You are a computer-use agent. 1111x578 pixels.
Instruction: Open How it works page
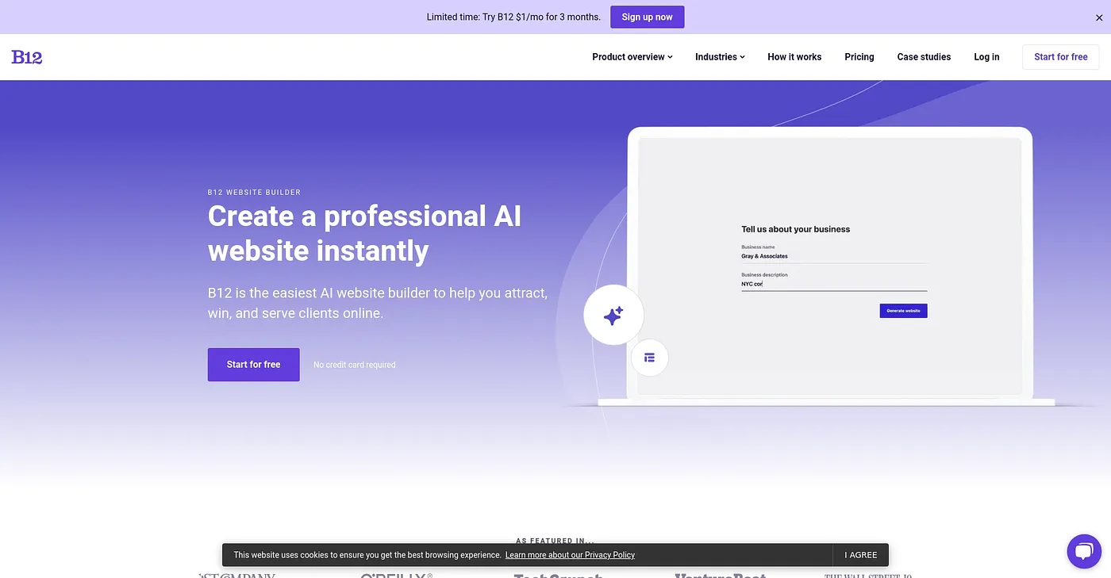pos(794,57)
